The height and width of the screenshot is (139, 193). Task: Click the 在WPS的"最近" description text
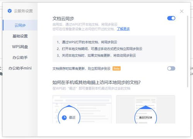[91, 88]
